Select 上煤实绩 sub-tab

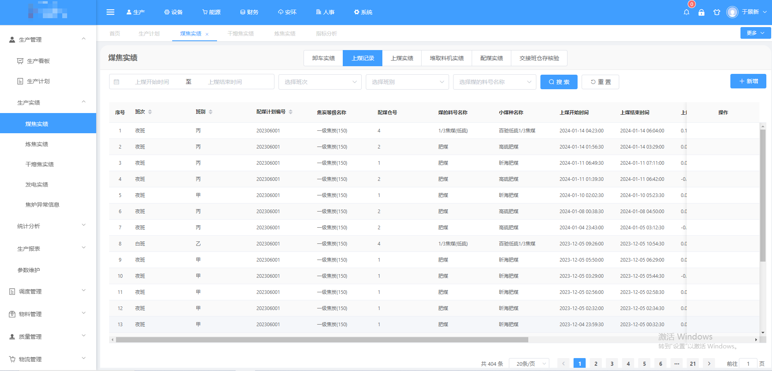click(x=402, y=58)
